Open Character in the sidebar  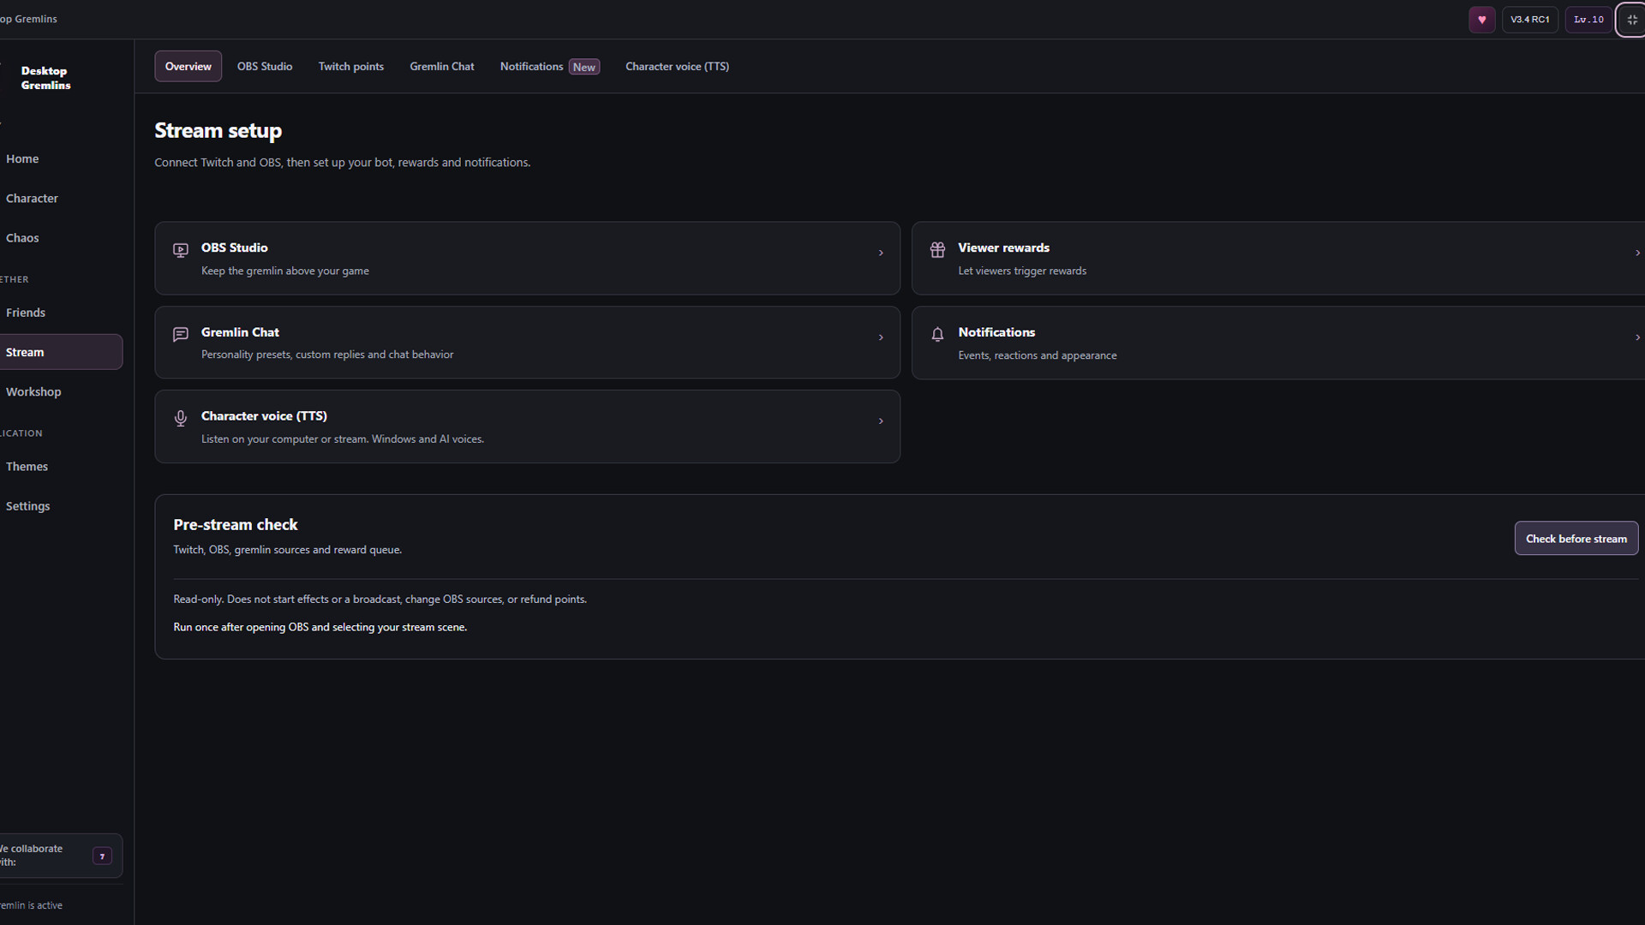(32, 198)
